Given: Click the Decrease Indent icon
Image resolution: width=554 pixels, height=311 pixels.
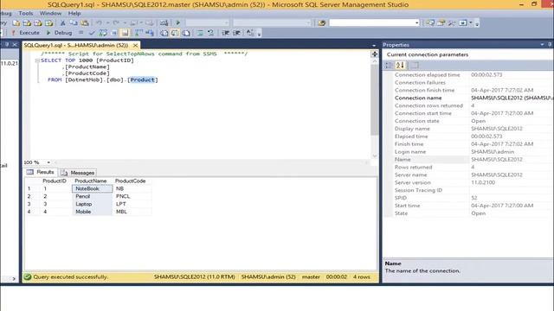Looking at the screenshot, I should coord(226,33).
